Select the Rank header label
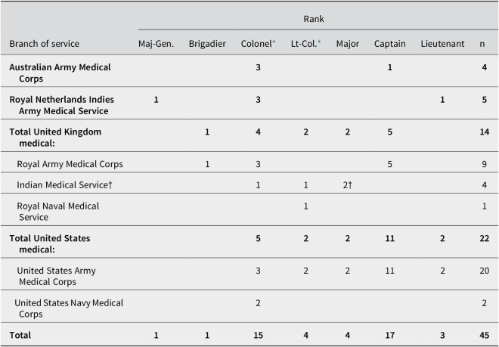The height and width of the screenshot is (347, 499). pos(314,19)
